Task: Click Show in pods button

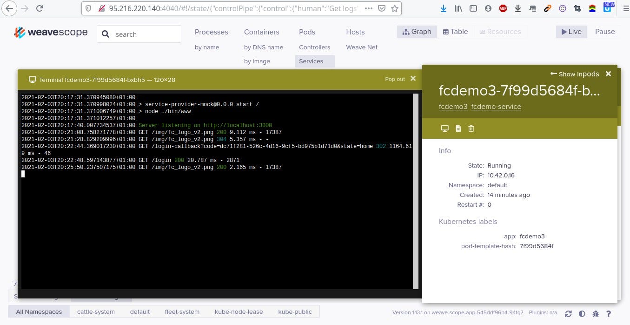Action: tap(574, 74)
